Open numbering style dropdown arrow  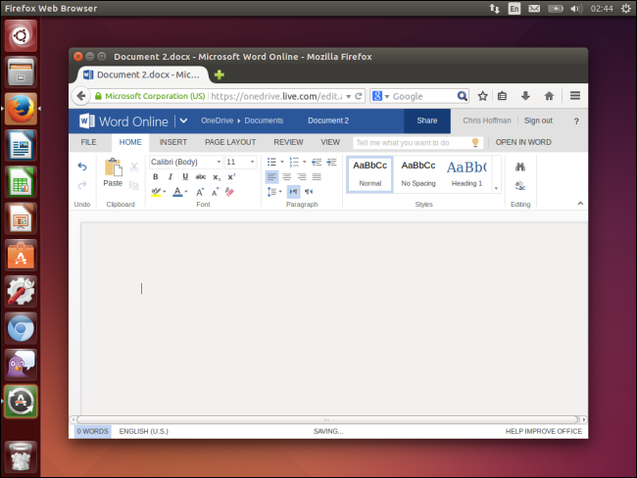304,162
